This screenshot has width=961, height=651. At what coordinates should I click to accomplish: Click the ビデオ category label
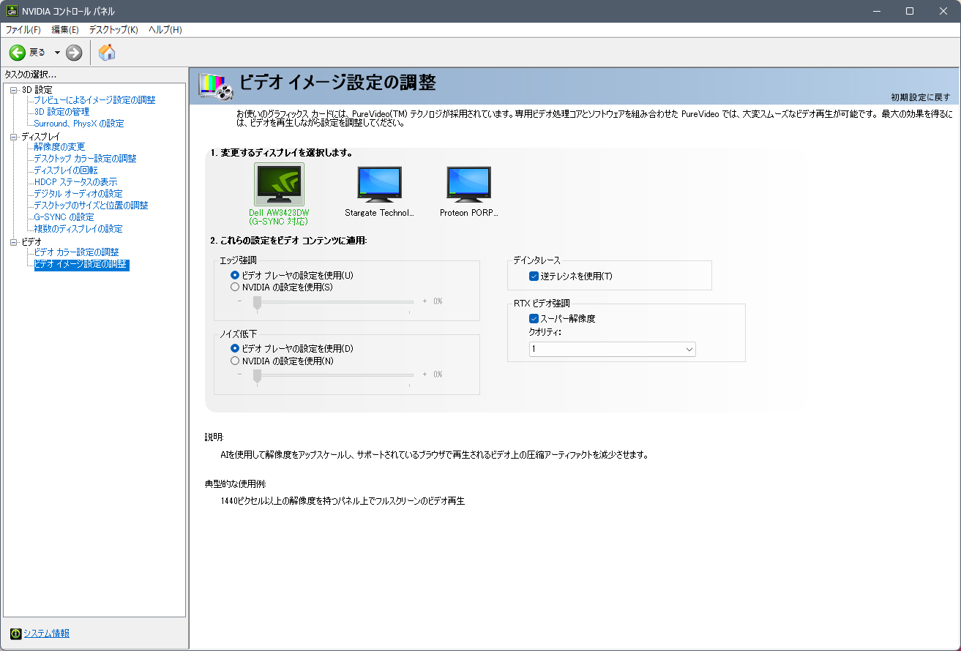[31, 241]
